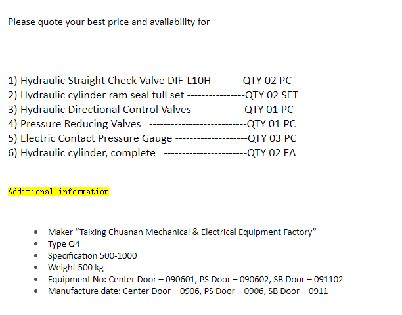402x315 pixels.
Task: Click the "Manufacture date" bullet line
Action: (x=164, y=291)
